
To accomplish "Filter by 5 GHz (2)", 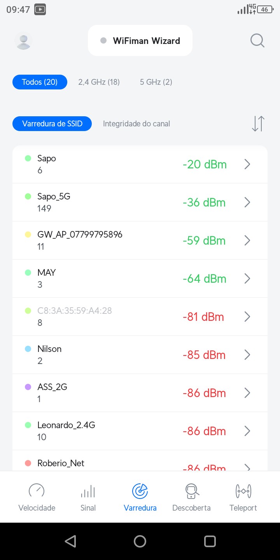I will point(156,82).
